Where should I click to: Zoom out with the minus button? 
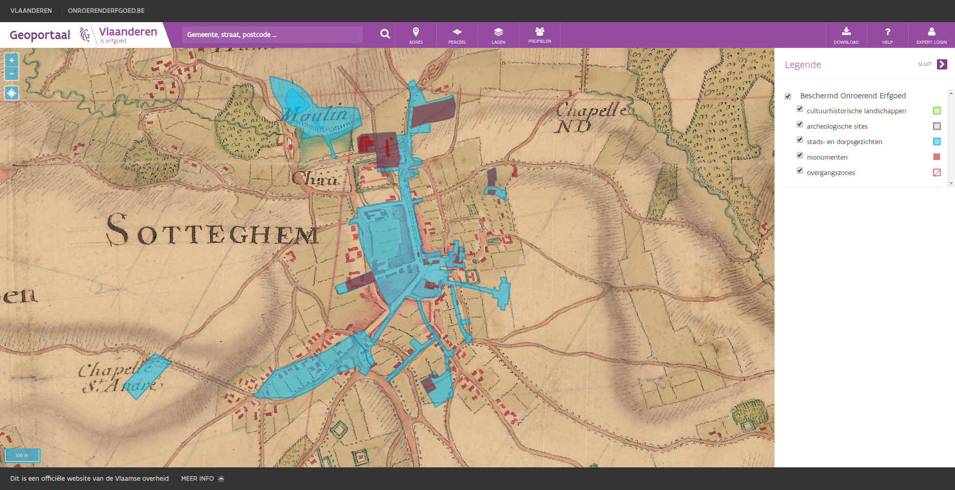(11, 74)
